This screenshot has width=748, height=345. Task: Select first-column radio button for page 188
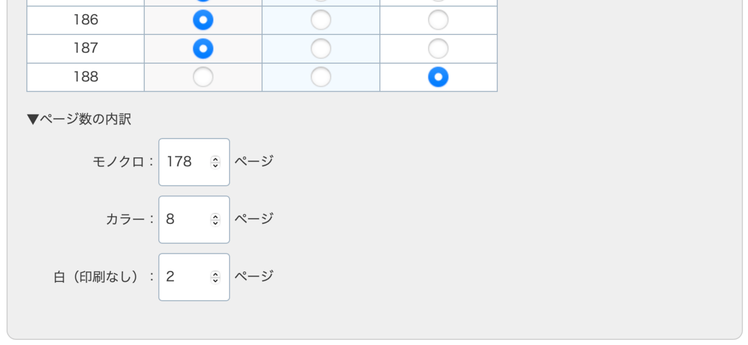(x=203, y=77)
